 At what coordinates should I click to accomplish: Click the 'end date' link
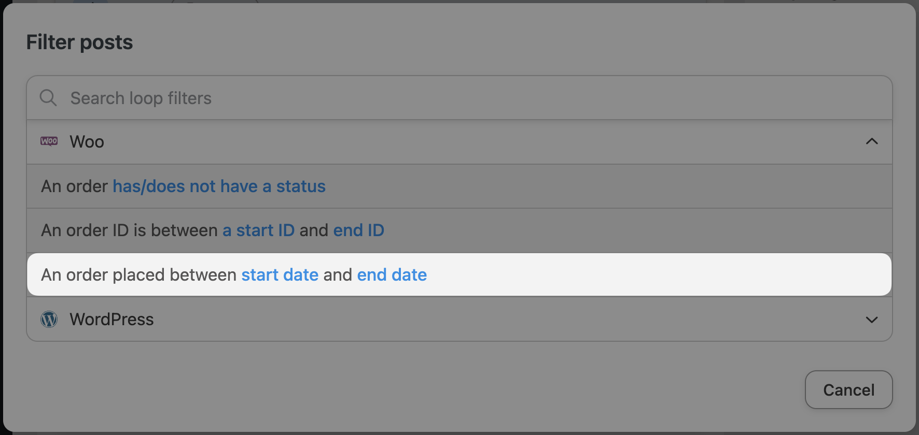[392, 275]
